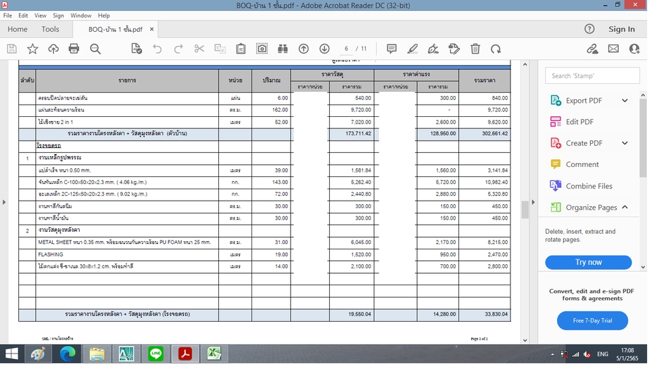The height and width of the screenshot is (367, 649).
Task: Click the redo arrow icon
Action: 178,49
